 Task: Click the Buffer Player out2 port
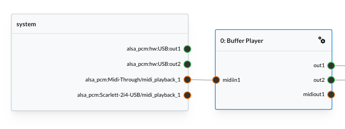point(331,80)
